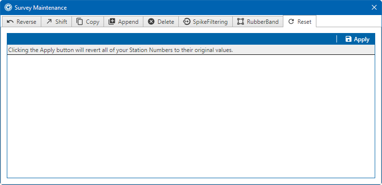This screenshot has height=185, width=382.
Task: Click the Survey Maintenance app icon
Action: point(8,8)
